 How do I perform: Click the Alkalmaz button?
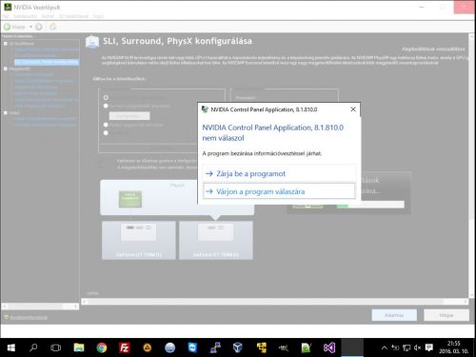[394, 315]
